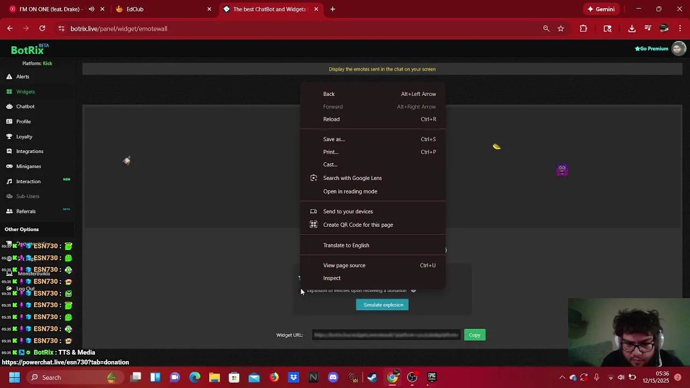Click the Kick platform link
Screen dimensions: 690x388
click(47, 64)
